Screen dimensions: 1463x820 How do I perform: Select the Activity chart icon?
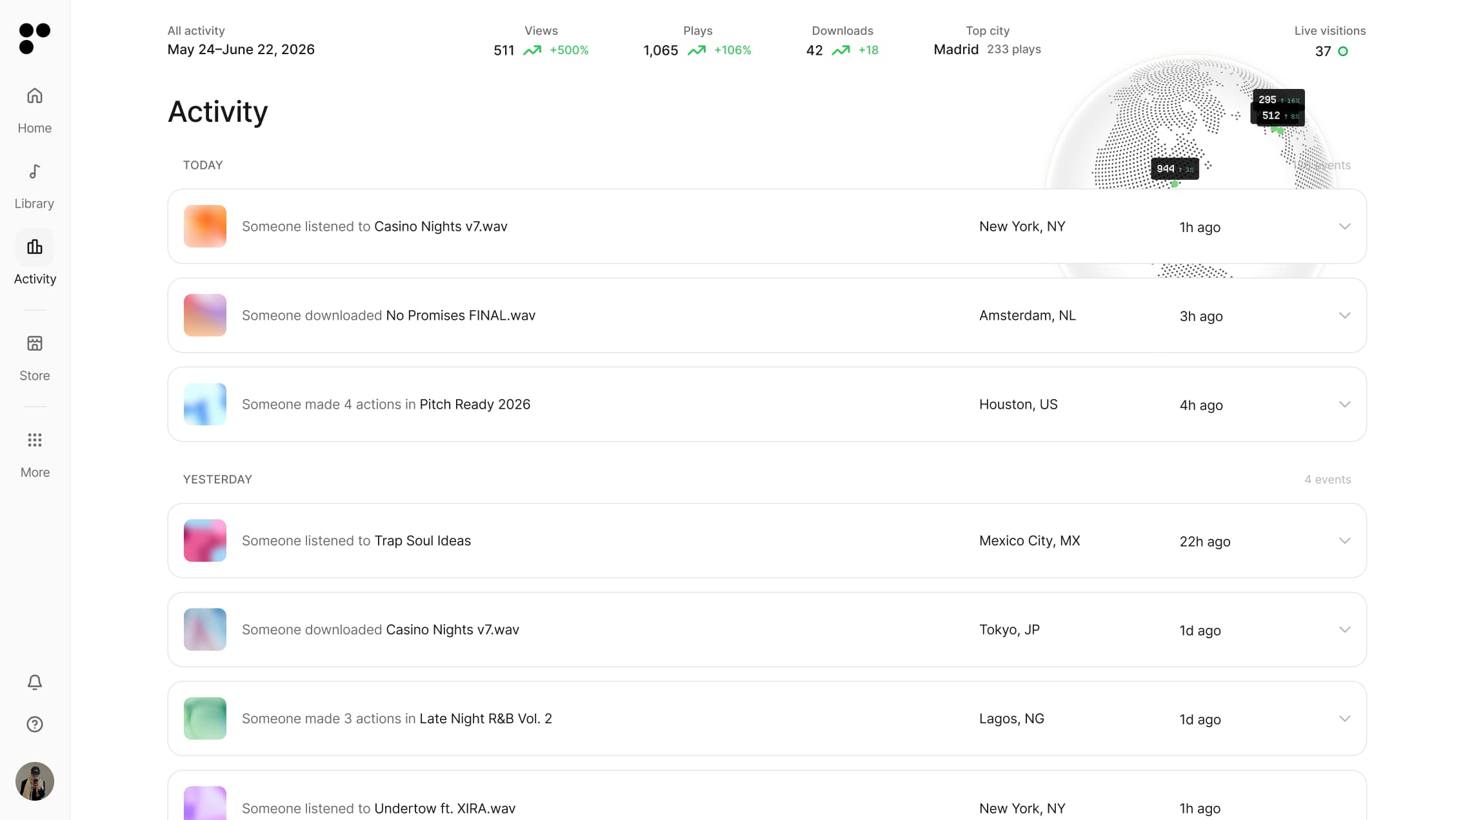35,247
